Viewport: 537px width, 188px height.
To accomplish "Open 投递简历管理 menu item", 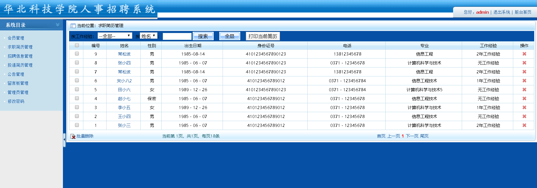I will (20, 65).
